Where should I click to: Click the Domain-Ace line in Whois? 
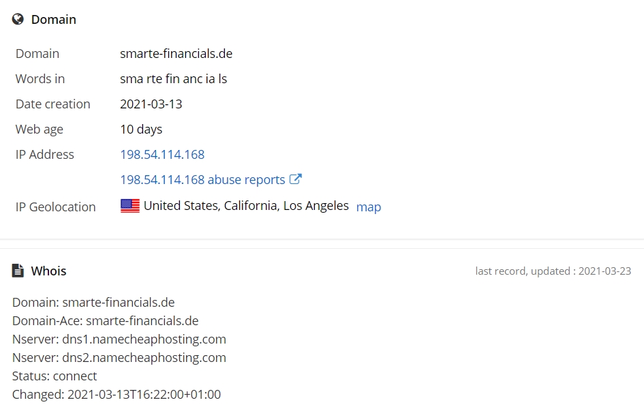[105, 320]
